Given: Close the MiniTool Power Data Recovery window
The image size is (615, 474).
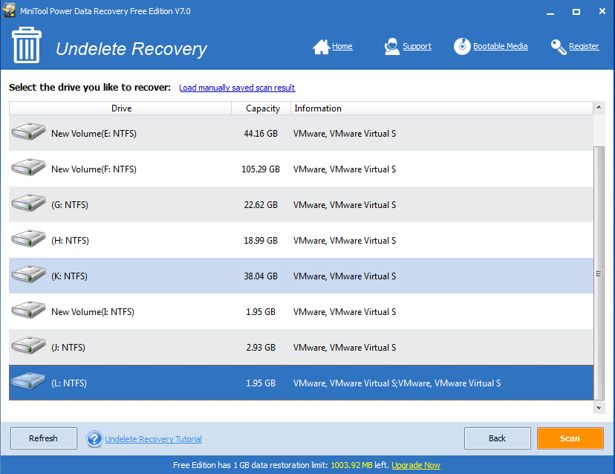Looking at the screenshot, I should tap(602, 11).
